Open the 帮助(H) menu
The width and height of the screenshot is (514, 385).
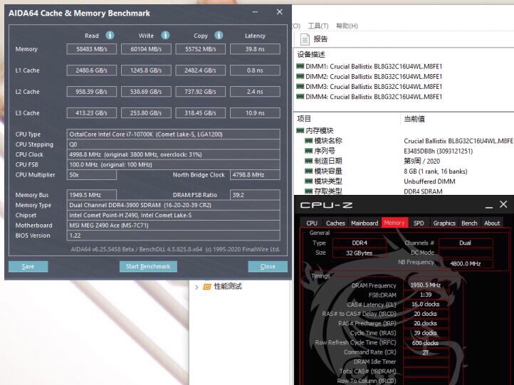pos(347,26)
